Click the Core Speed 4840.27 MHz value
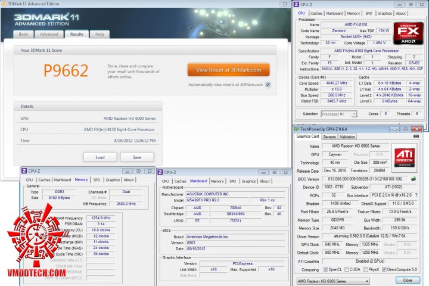 (337, 83)
